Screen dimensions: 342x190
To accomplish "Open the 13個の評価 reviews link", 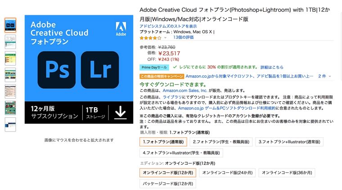I will tap(183, 37).
